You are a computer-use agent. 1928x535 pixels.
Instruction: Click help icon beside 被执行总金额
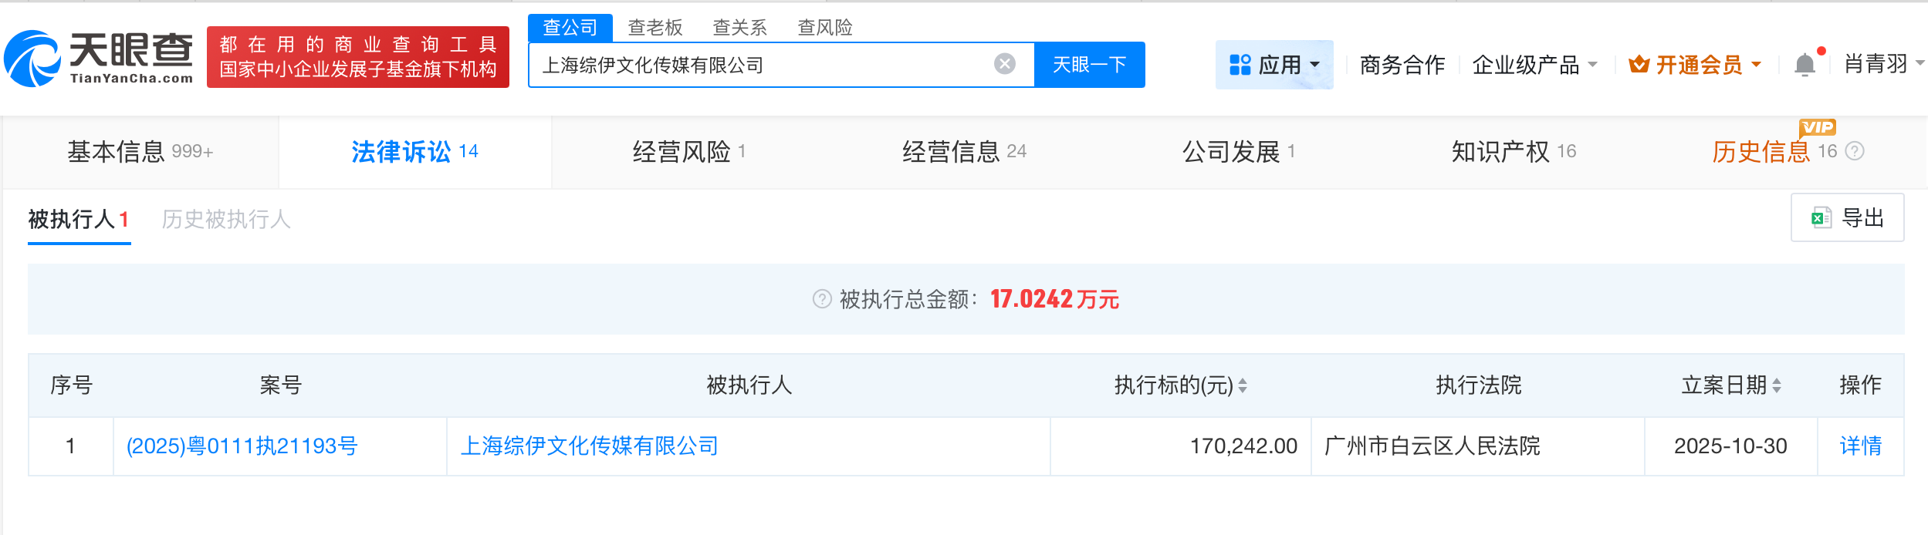pos(822,299)
